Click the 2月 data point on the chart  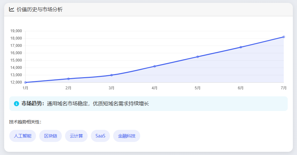[x=69, y=79]
